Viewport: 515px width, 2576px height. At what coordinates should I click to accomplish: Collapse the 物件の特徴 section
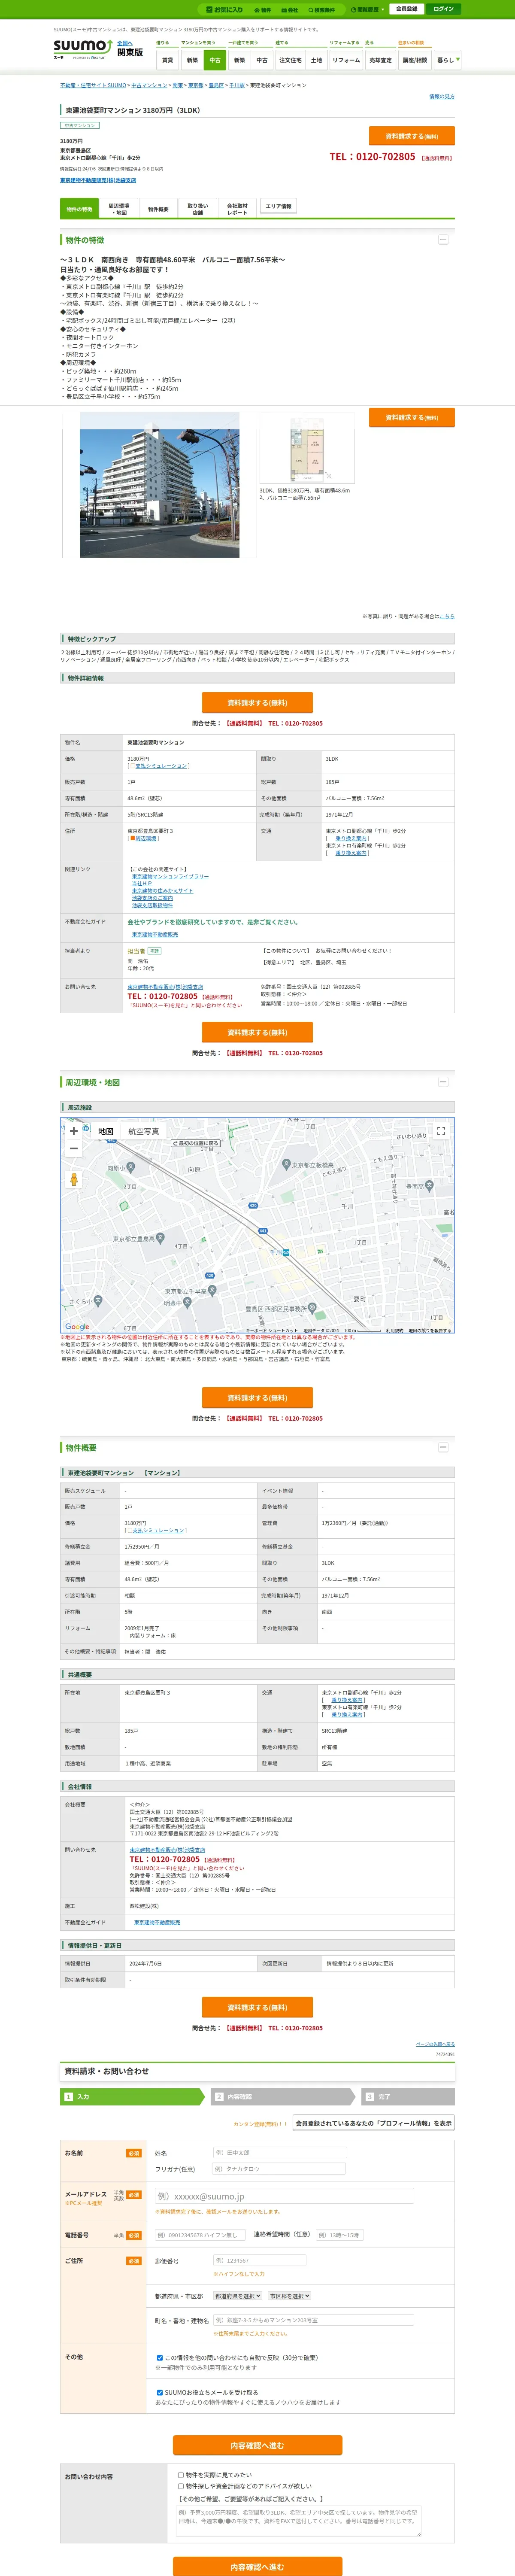point(443,240)
